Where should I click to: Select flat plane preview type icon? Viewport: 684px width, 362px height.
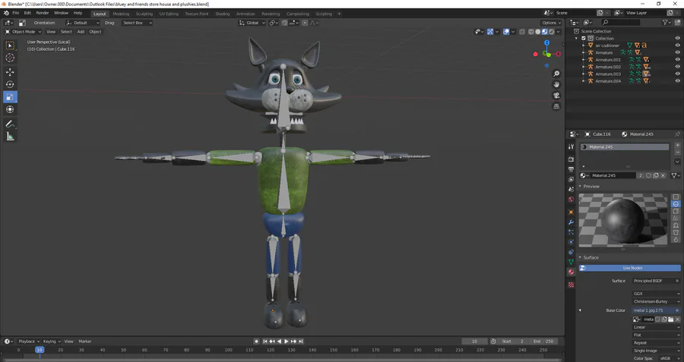[676, 197]
